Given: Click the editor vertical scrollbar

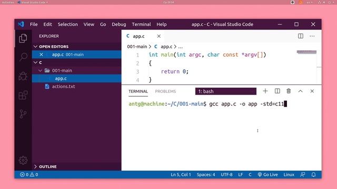Looking at the screenshot, I should tap(319, 67).
